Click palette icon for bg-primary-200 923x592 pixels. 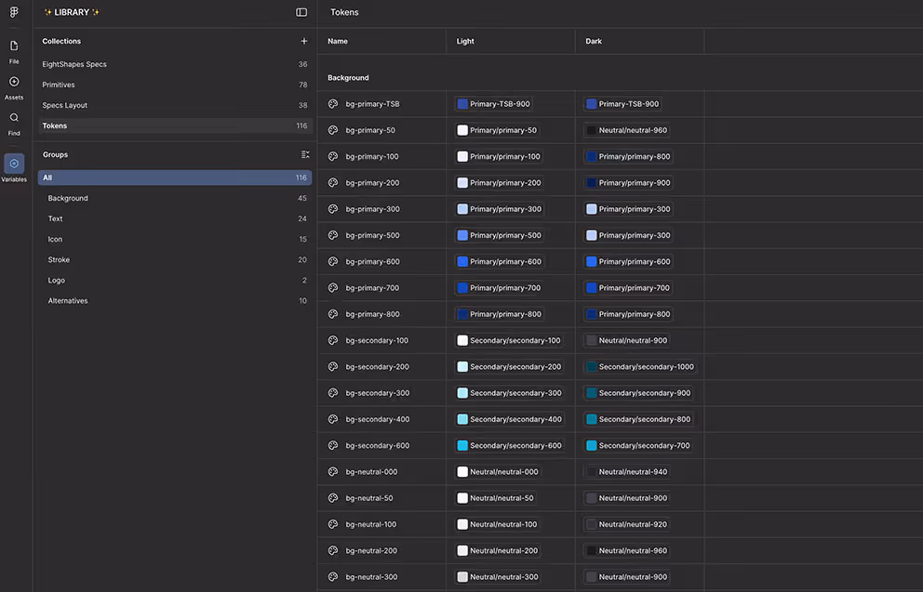333,183
